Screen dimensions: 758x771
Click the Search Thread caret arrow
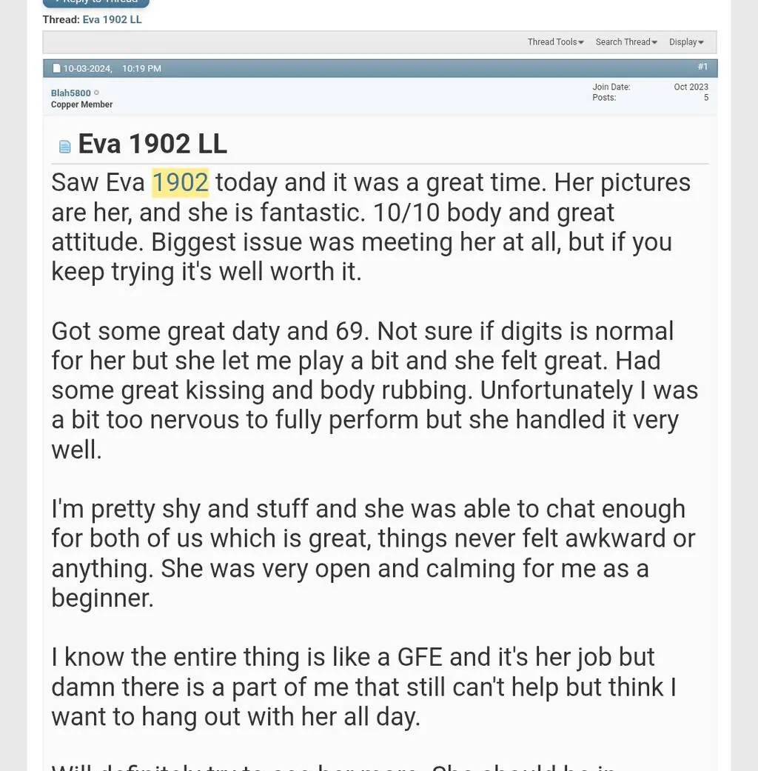(x=654, y=42)
